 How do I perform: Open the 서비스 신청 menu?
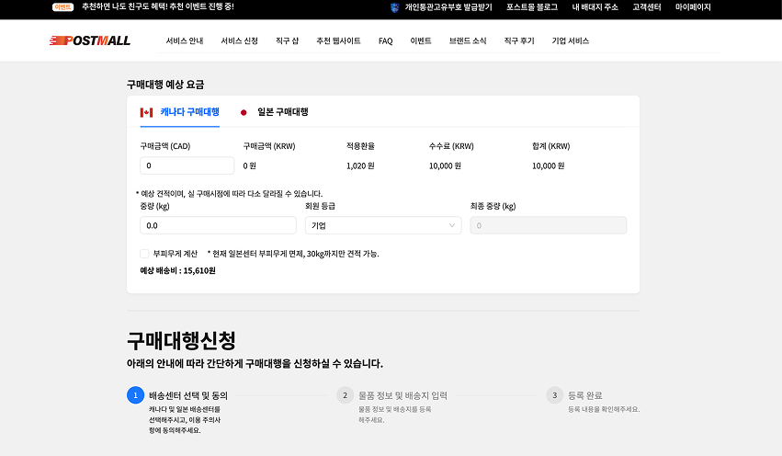tap(239, 41)
